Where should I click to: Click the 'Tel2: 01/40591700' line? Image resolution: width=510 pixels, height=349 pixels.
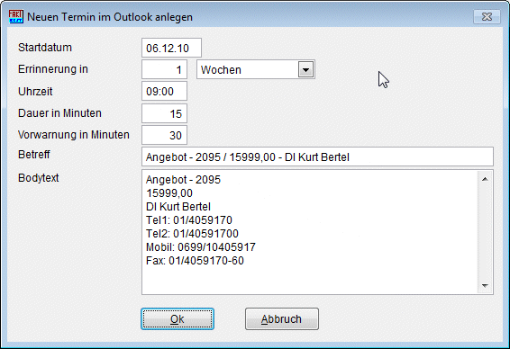pos(192,234)
